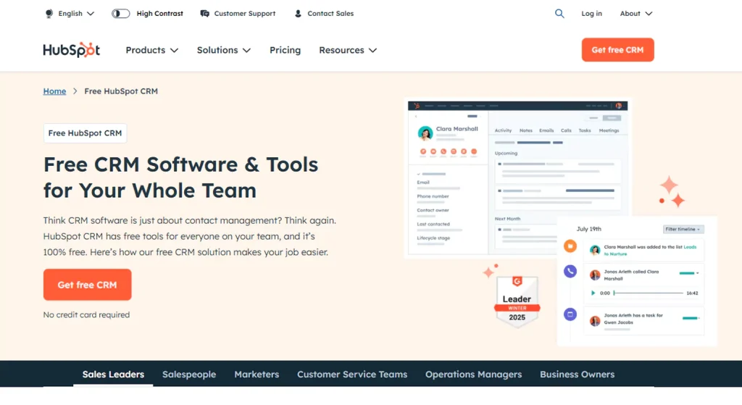Image resolution: width=742 pixels, height=405 pixels.
Task: Expand the About menu
Action: coord(636,13)
